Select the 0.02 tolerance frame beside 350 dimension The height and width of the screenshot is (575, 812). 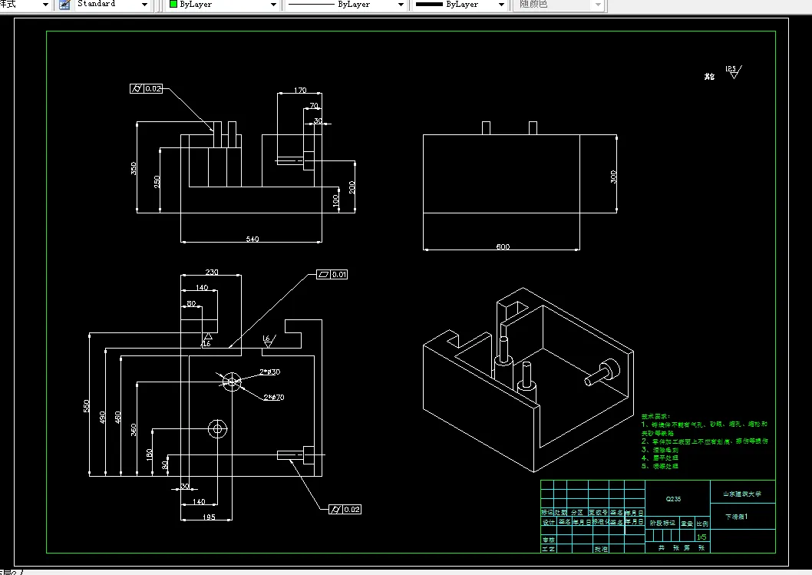[x=146, y=88]
